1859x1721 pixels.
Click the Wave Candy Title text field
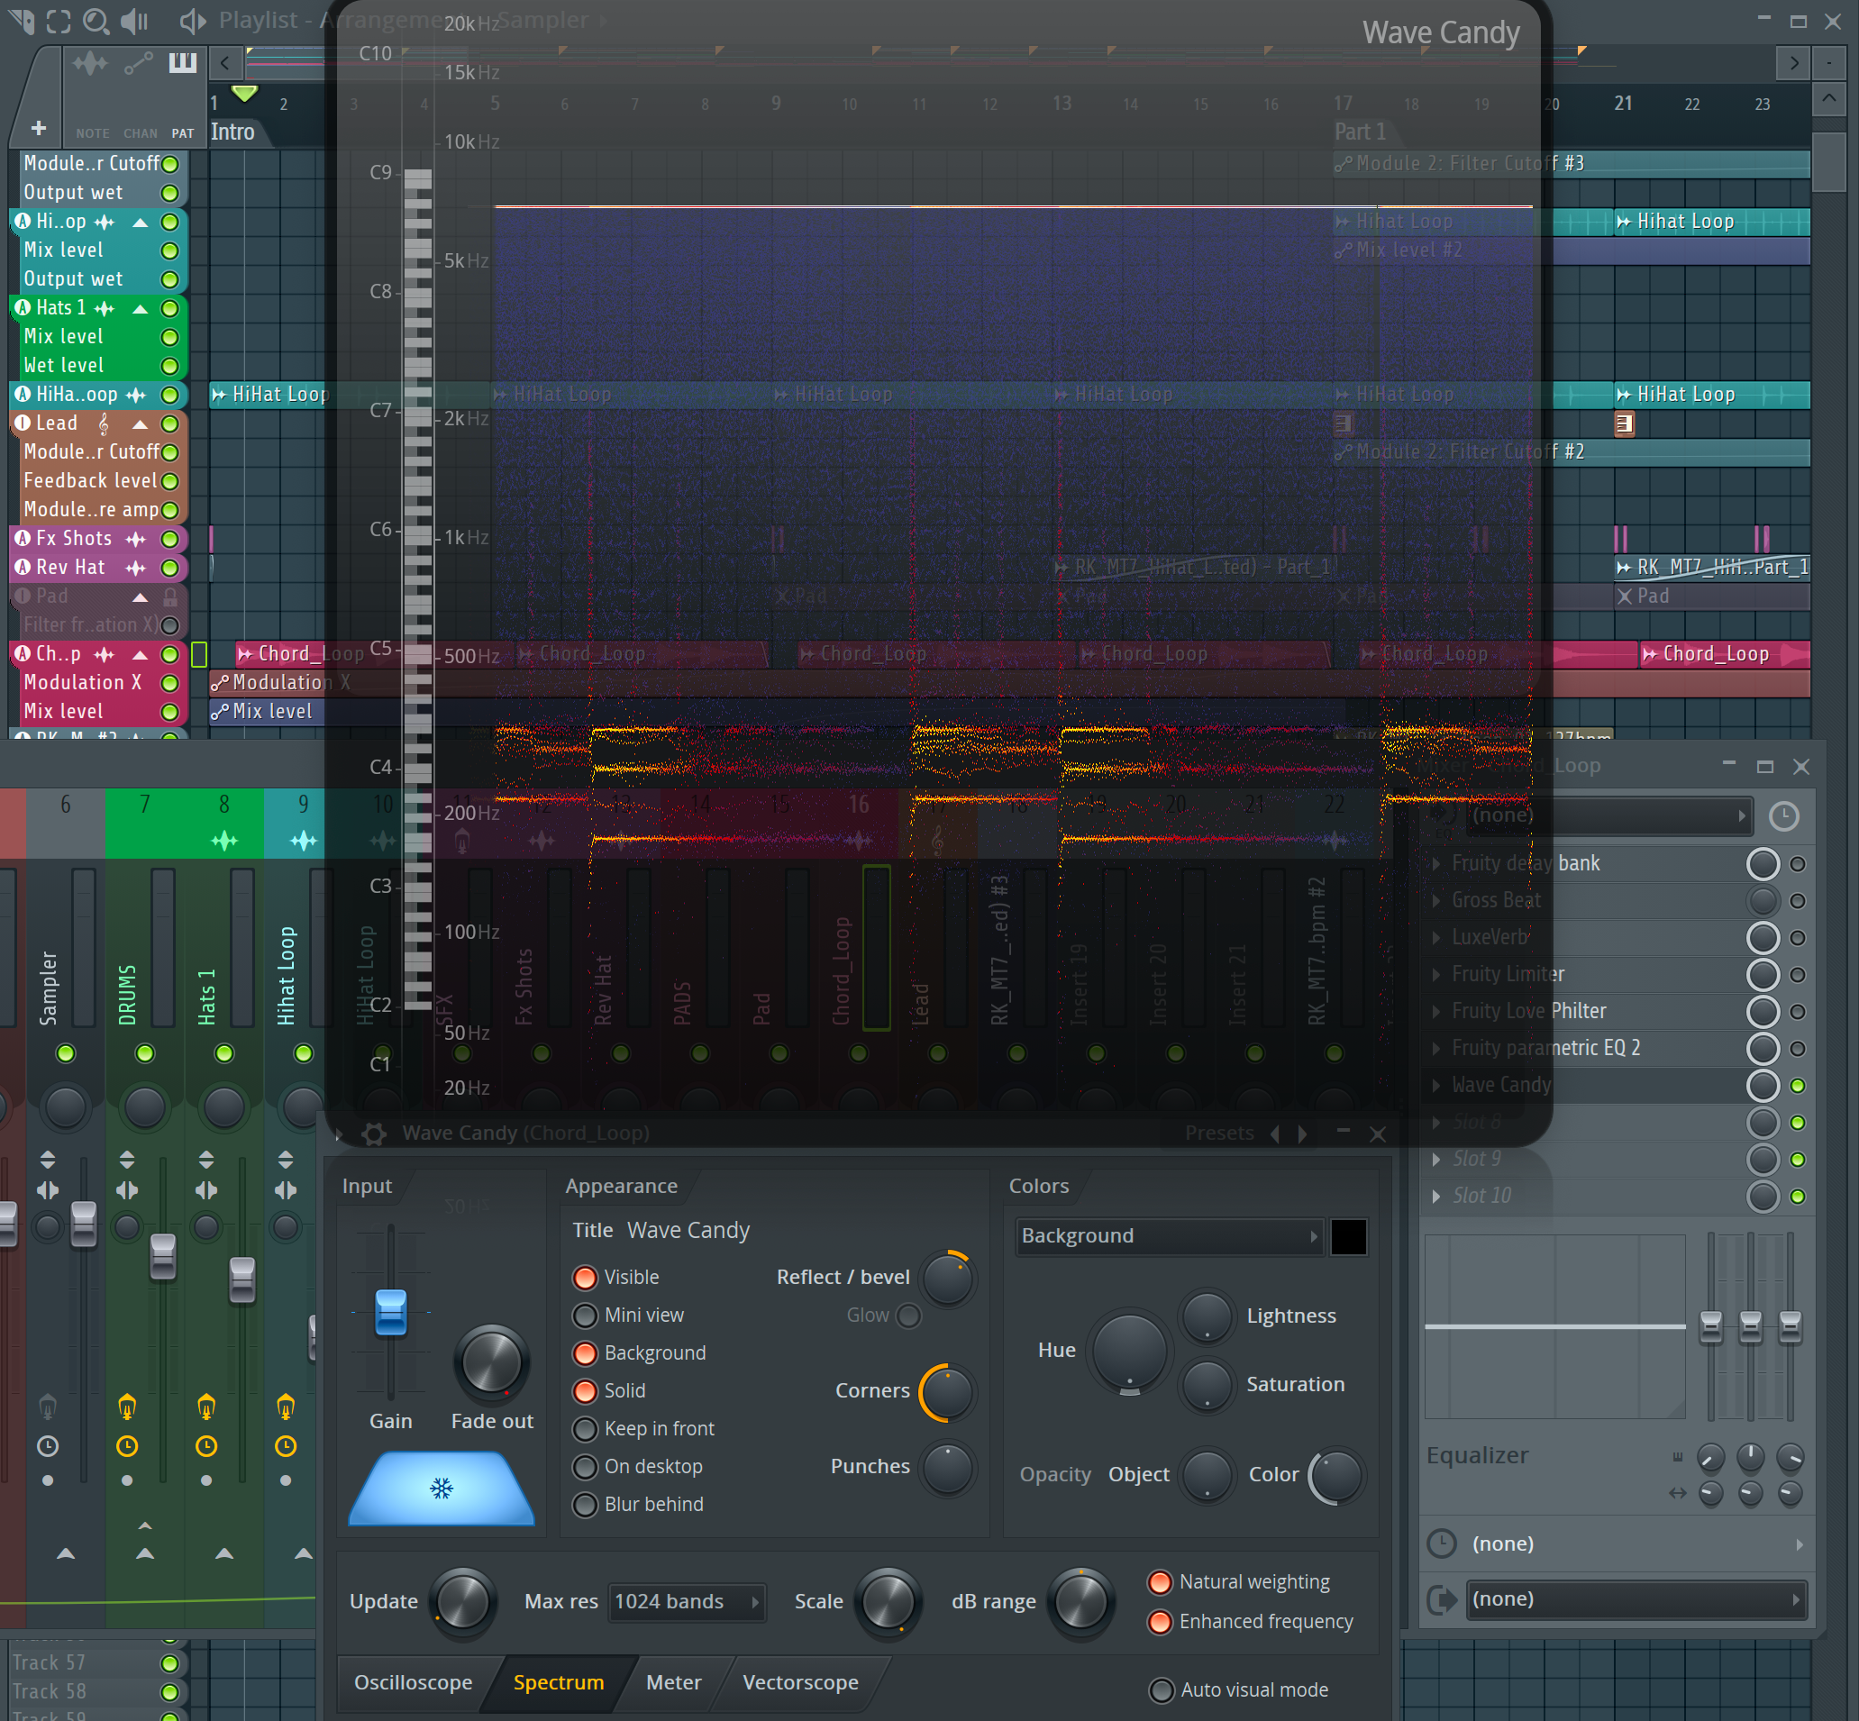688,1230
